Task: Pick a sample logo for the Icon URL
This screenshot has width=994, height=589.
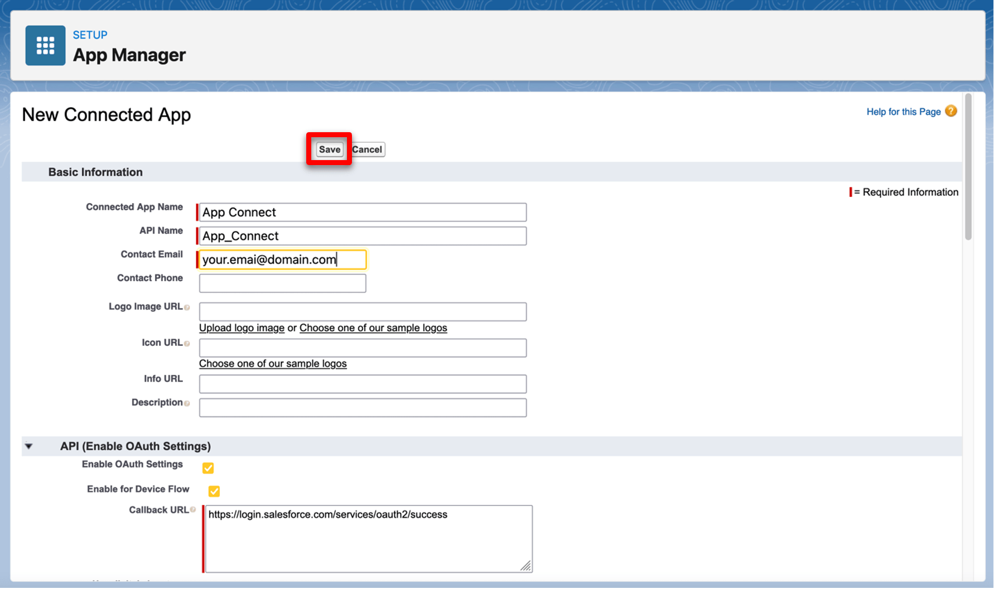Action: (x=273, y=363)
